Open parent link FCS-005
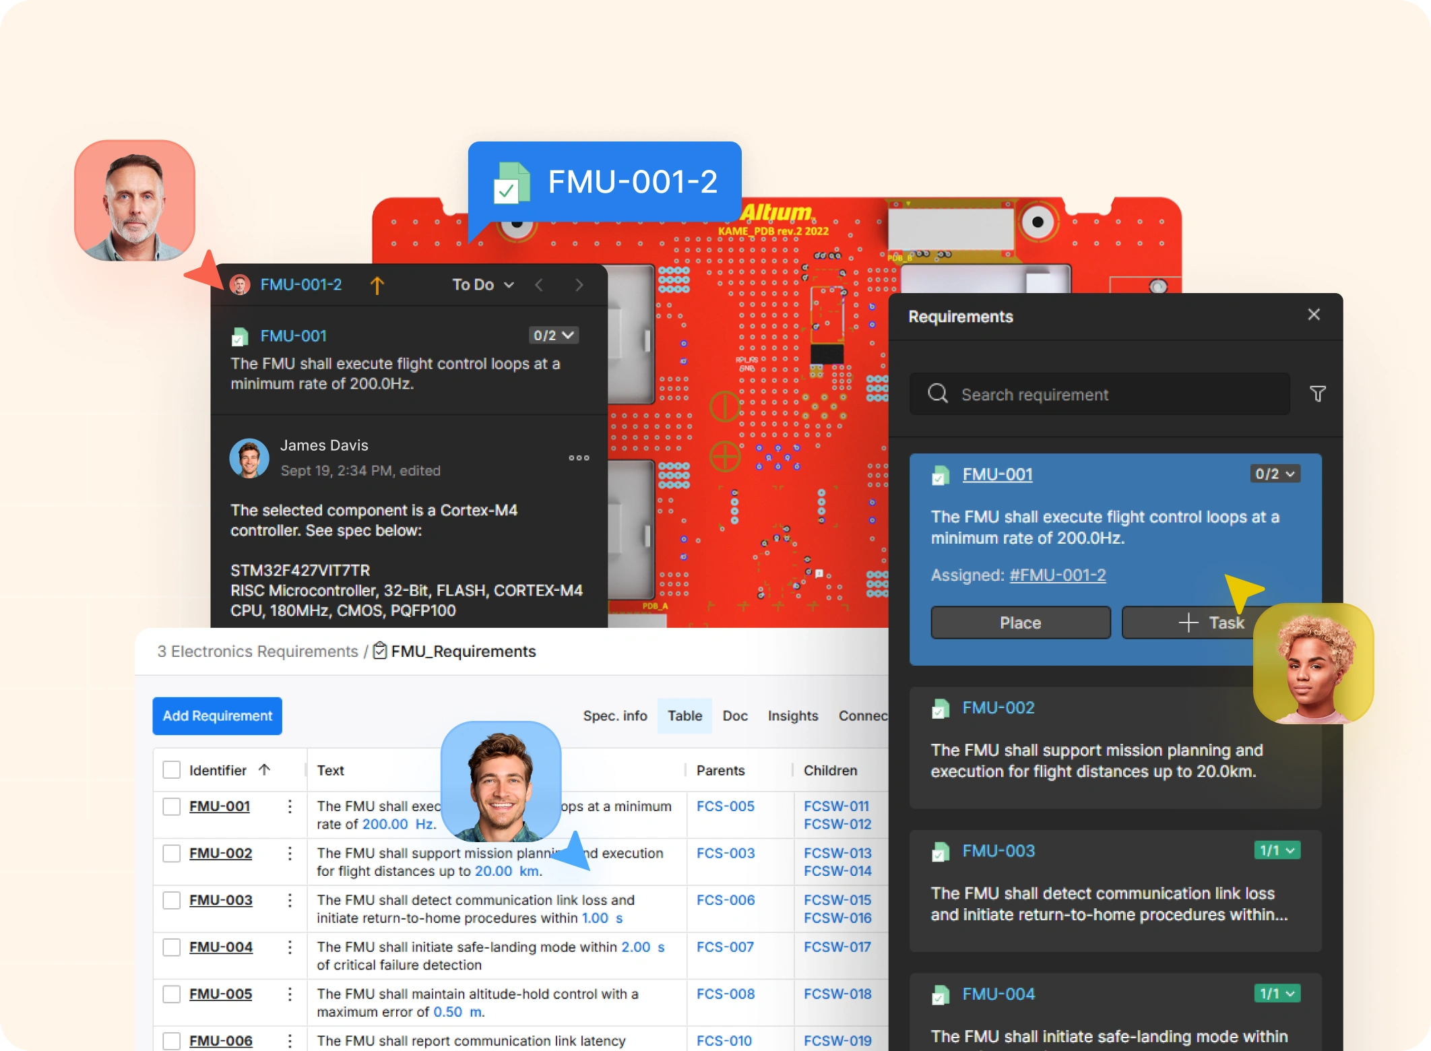Viewport: 1431px width, 1051px height. tap(726, 806)
